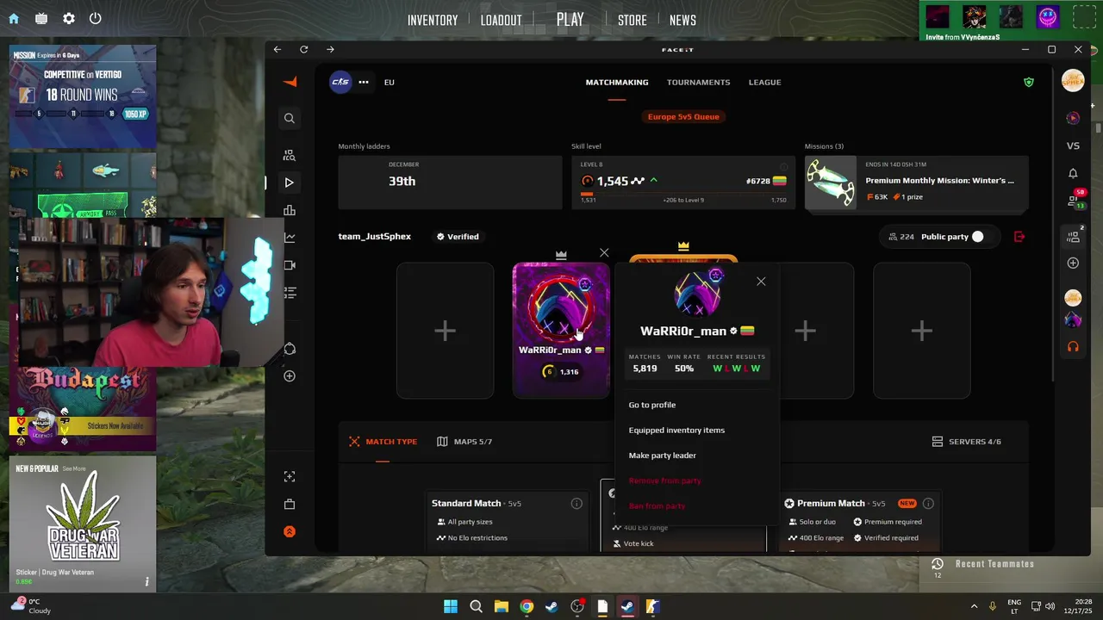Click the CS2 power quit icon

(96, 18)
